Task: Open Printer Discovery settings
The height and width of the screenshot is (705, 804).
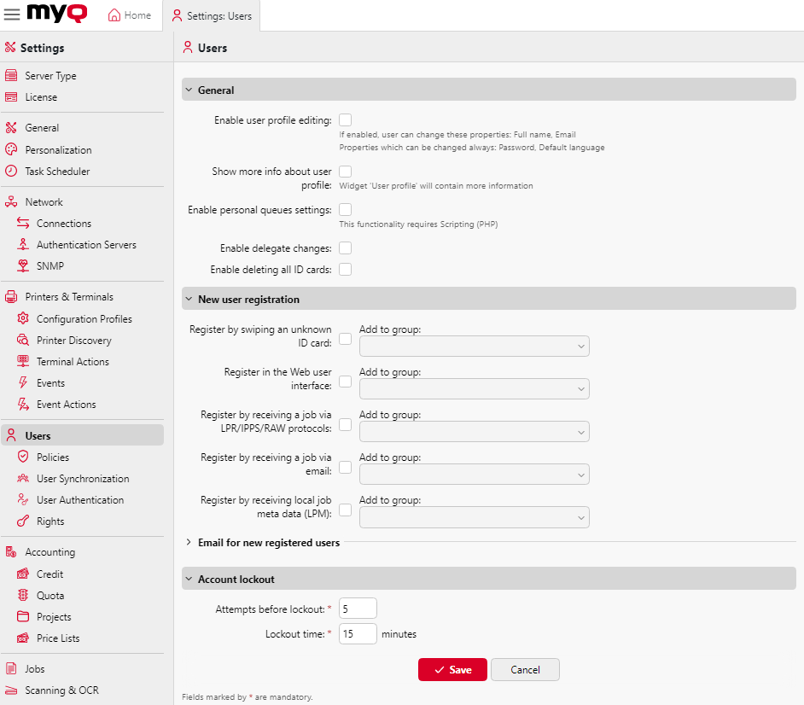Action: [75, 340]
